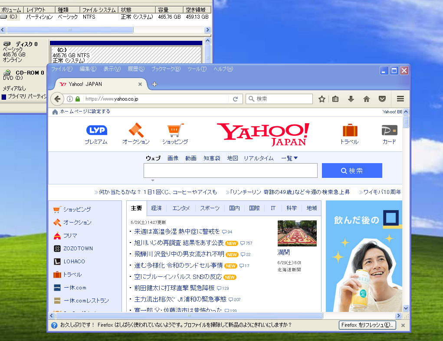
Task: Reload the Yahoo! JAPAN page
Action: pyautogui.click(x=236, y=99)
